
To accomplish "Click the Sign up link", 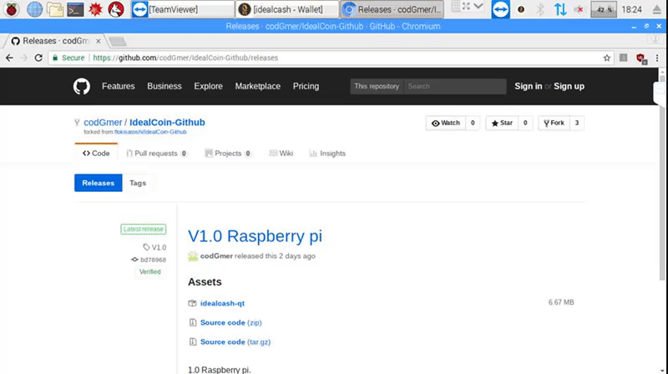I will tap(569, 86).
